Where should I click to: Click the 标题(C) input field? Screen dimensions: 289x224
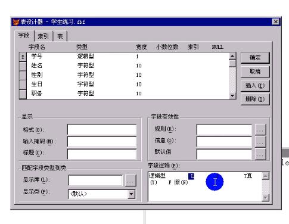(102, 154)
